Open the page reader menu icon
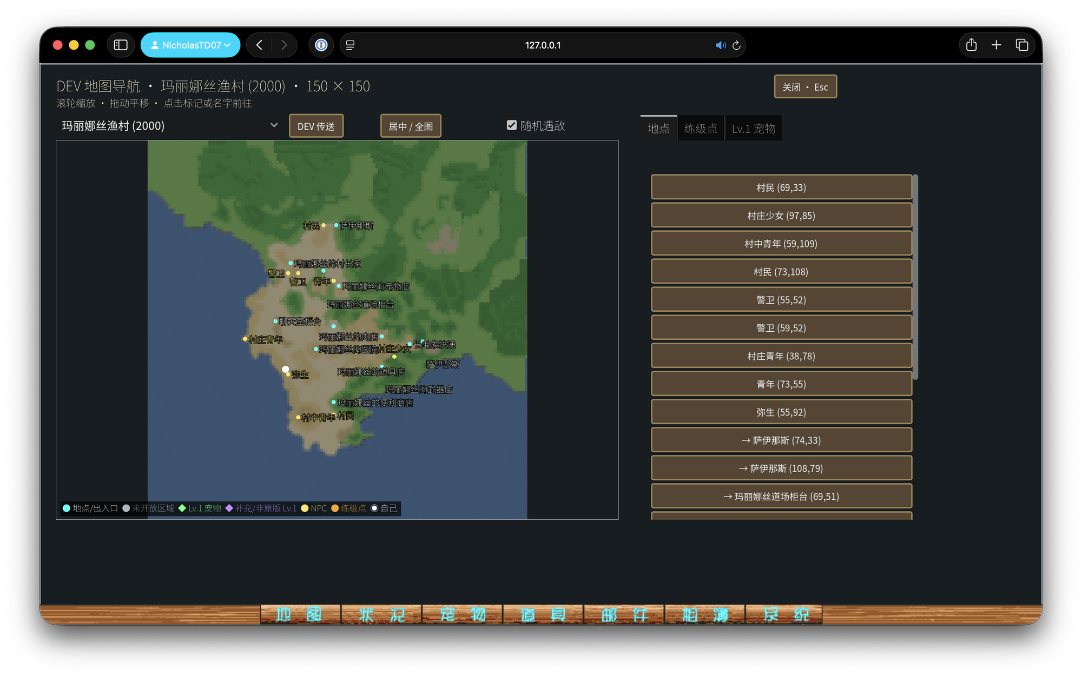Viewport: 1082px width, 677px height. click(x=351, y=45)
